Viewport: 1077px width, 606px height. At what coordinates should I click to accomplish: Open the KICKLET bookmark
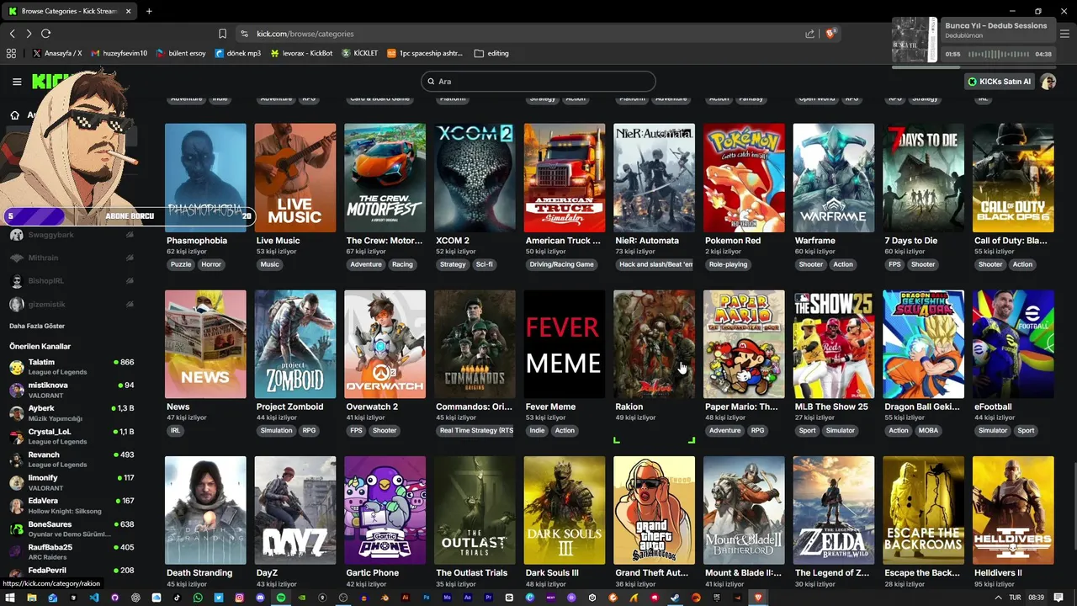(360, 53)
